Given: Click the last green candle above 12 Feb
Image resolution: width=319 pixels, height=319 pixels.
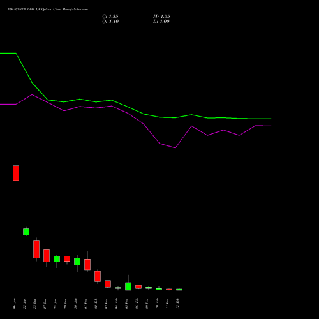Looking at the screenshot, I should coord(179,290).
